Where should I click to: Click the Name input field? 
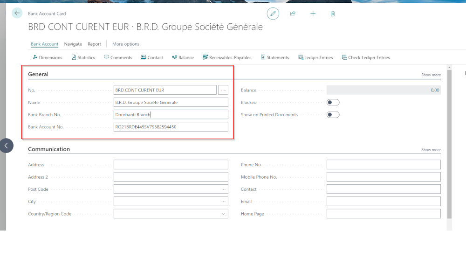coord(171,102)
